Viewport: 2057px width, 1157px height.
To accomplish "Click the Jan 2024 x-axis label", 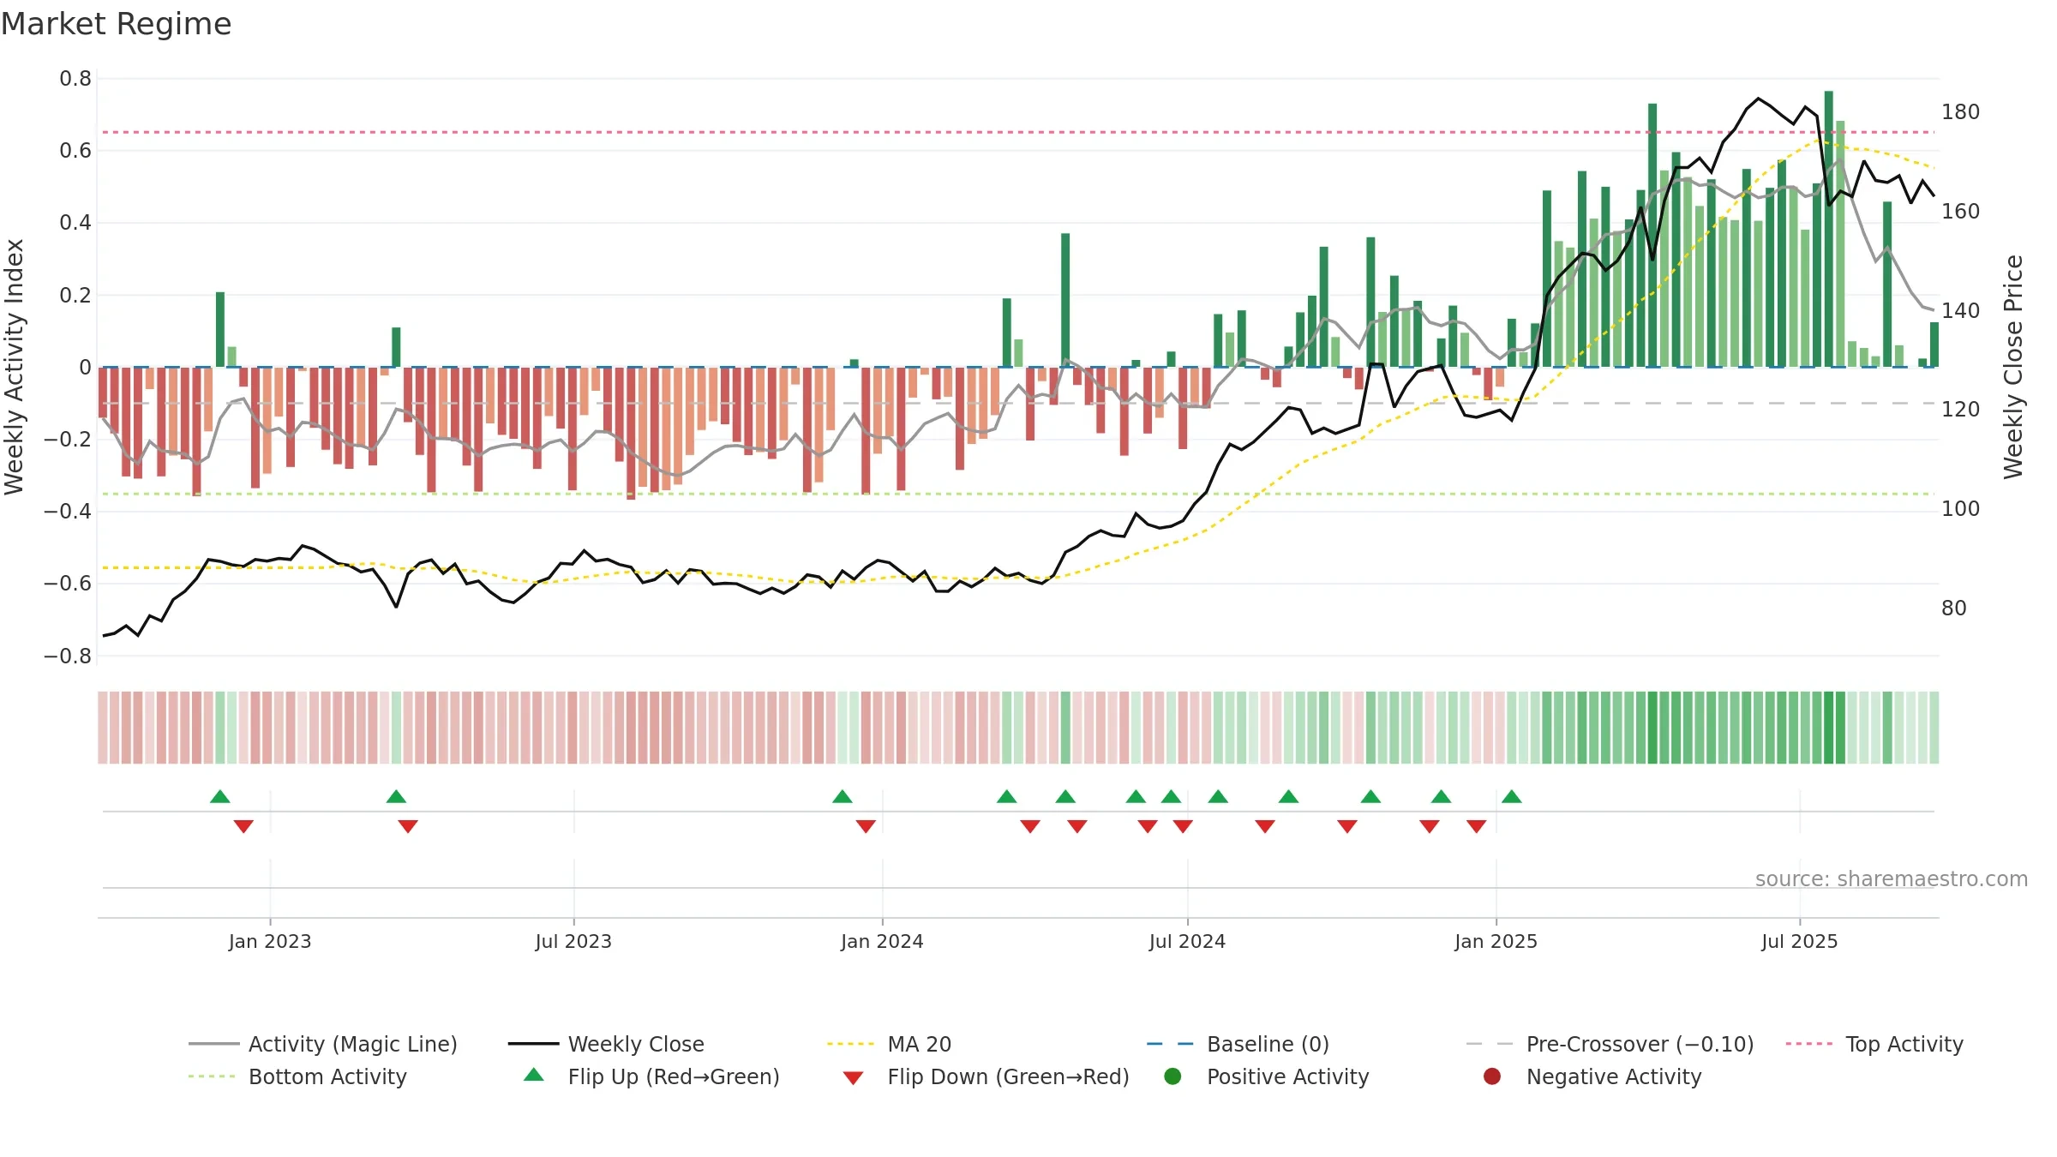I will click(x=882, y=941).
